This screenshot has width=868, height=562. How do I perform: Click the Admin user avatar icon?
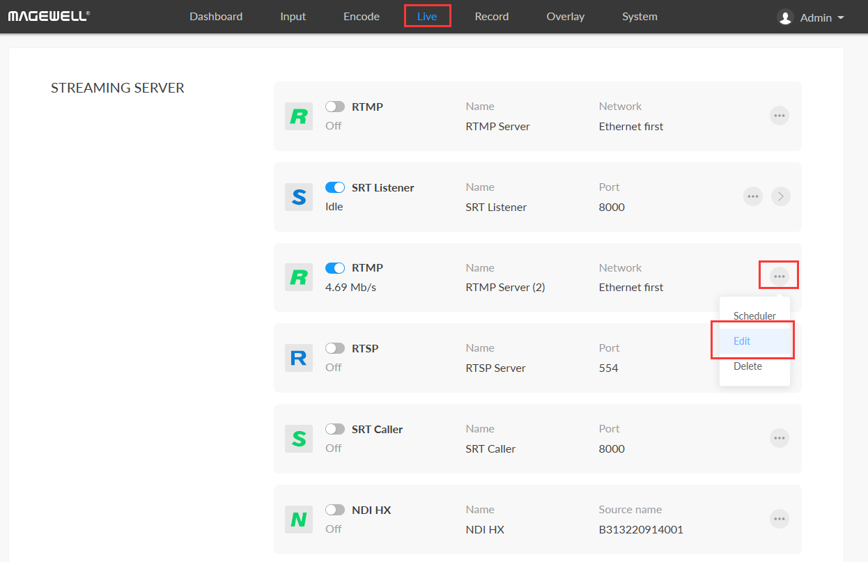point(786,17)
